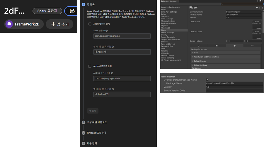Click the Player Version field

pyautogui.click(x=243, y=18)
